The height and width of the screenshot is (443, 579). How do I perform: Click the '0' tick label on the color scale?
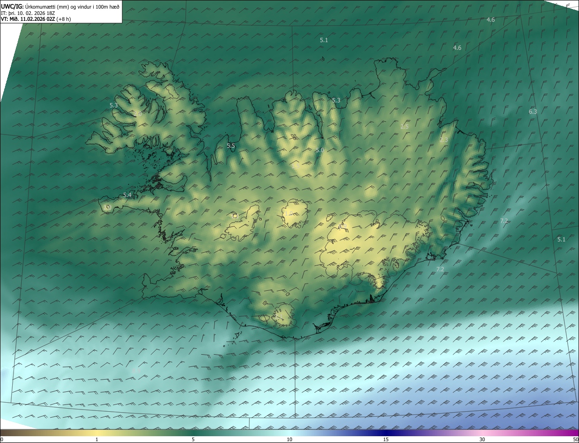(x=2, y=439)
